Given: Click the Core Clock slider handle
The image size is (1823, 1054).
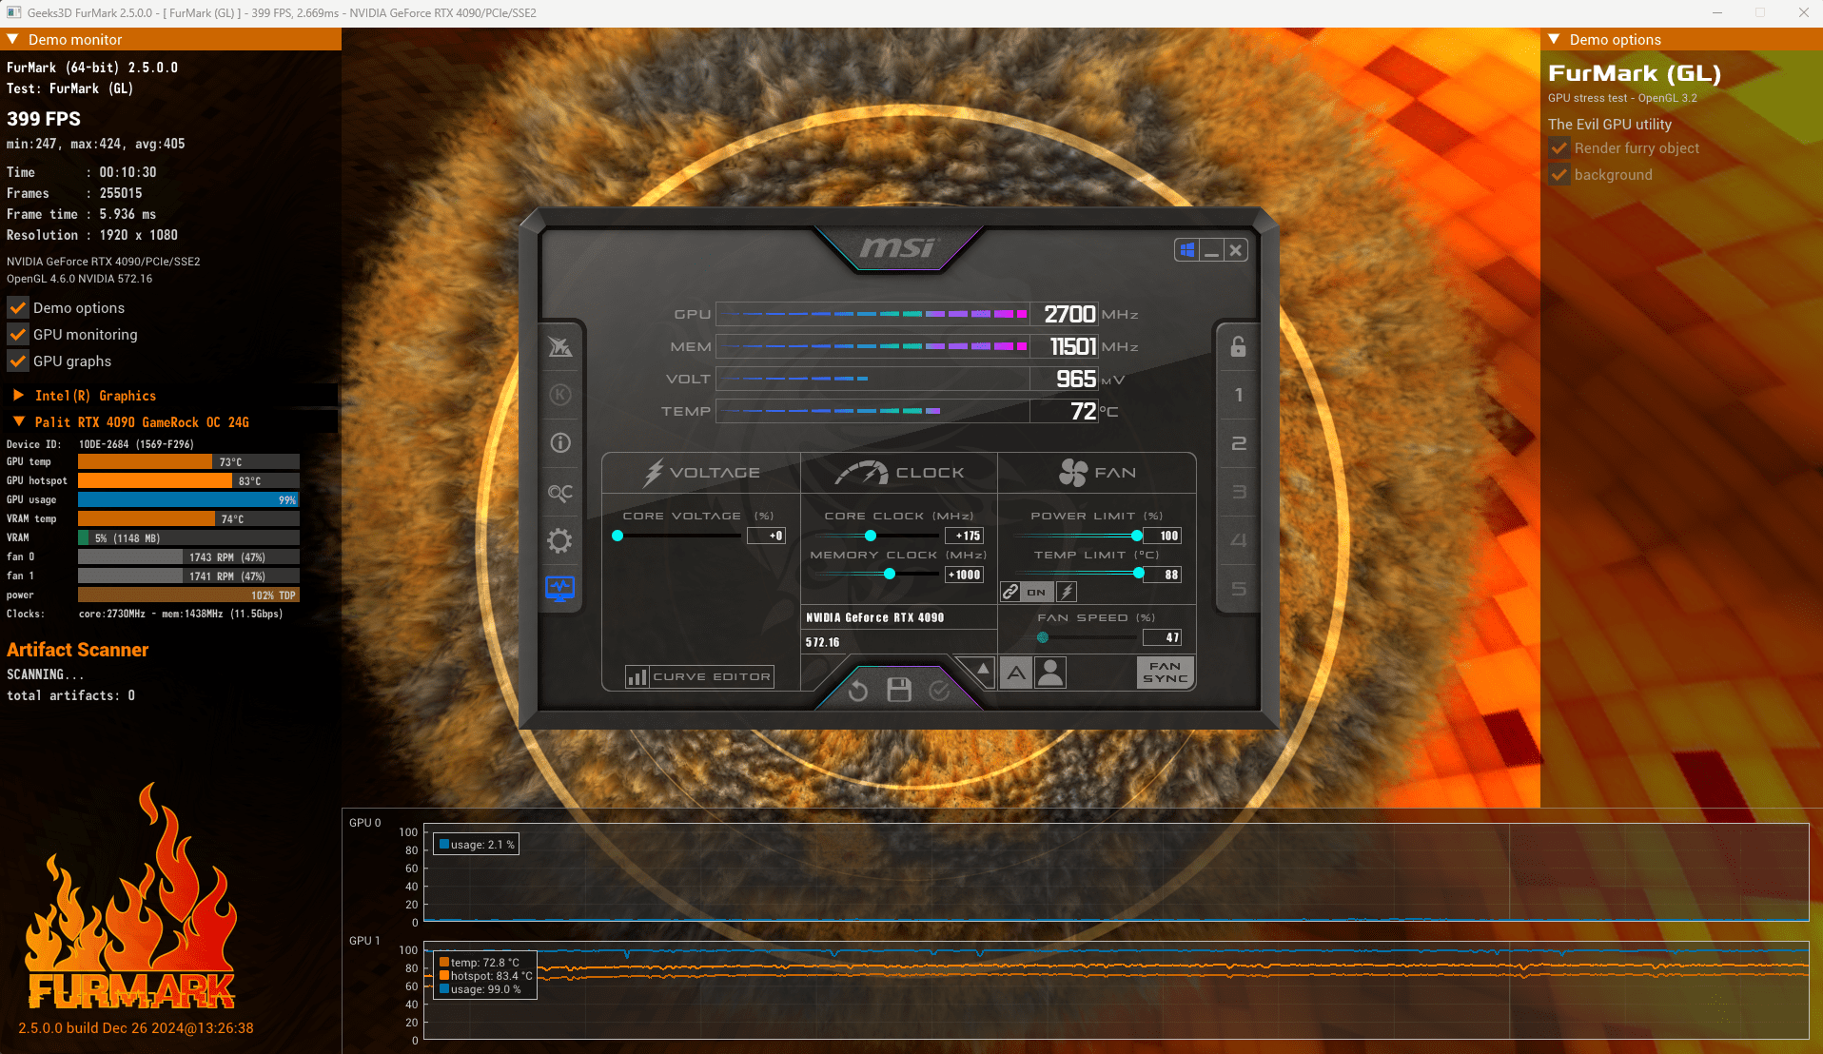Looking at the screenshot, I should click(871, 536).
